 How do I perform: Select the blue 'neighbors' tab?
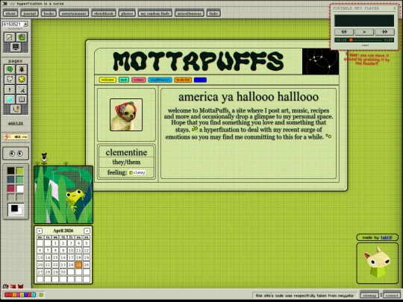click(160, 80)
